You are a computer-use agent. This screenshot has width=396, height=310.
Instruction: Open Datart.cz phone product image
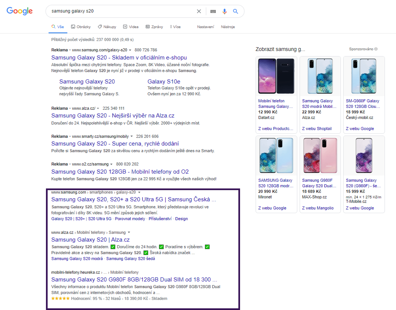[276, 76]
